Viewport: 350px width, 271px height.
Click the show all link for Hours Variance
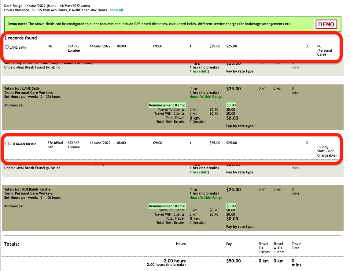pos(116,10)
